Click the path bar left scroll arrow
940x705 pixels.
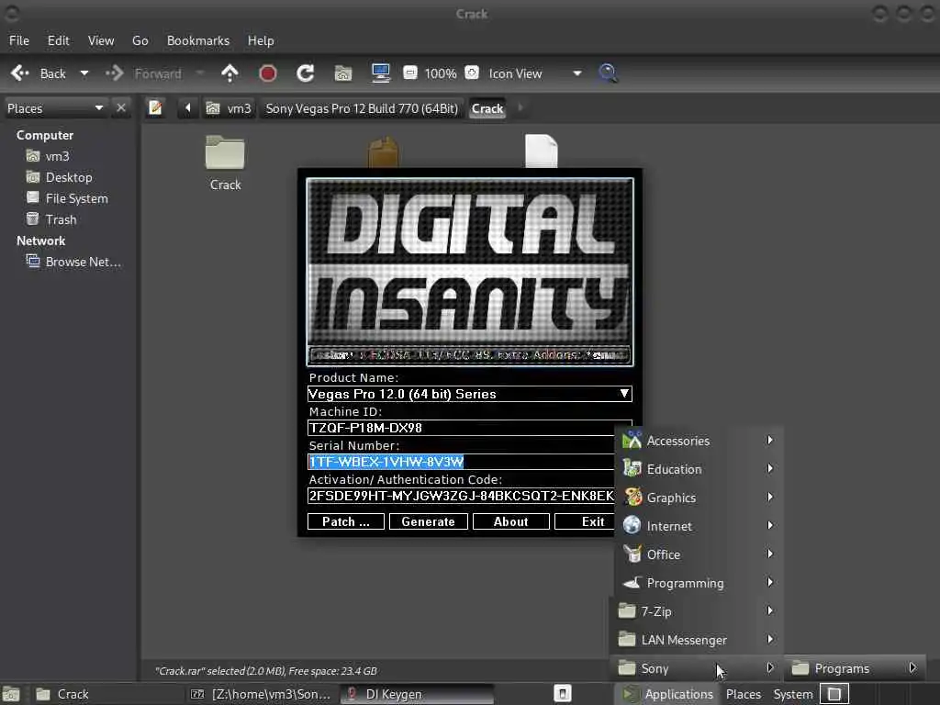[x=187, y=108]
